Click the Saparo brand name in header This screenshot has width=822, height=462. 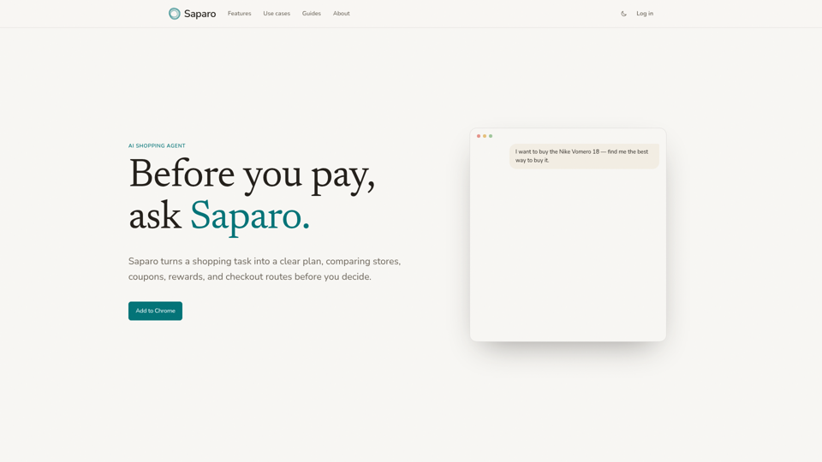pyautogui.click(x=200, y=14)
